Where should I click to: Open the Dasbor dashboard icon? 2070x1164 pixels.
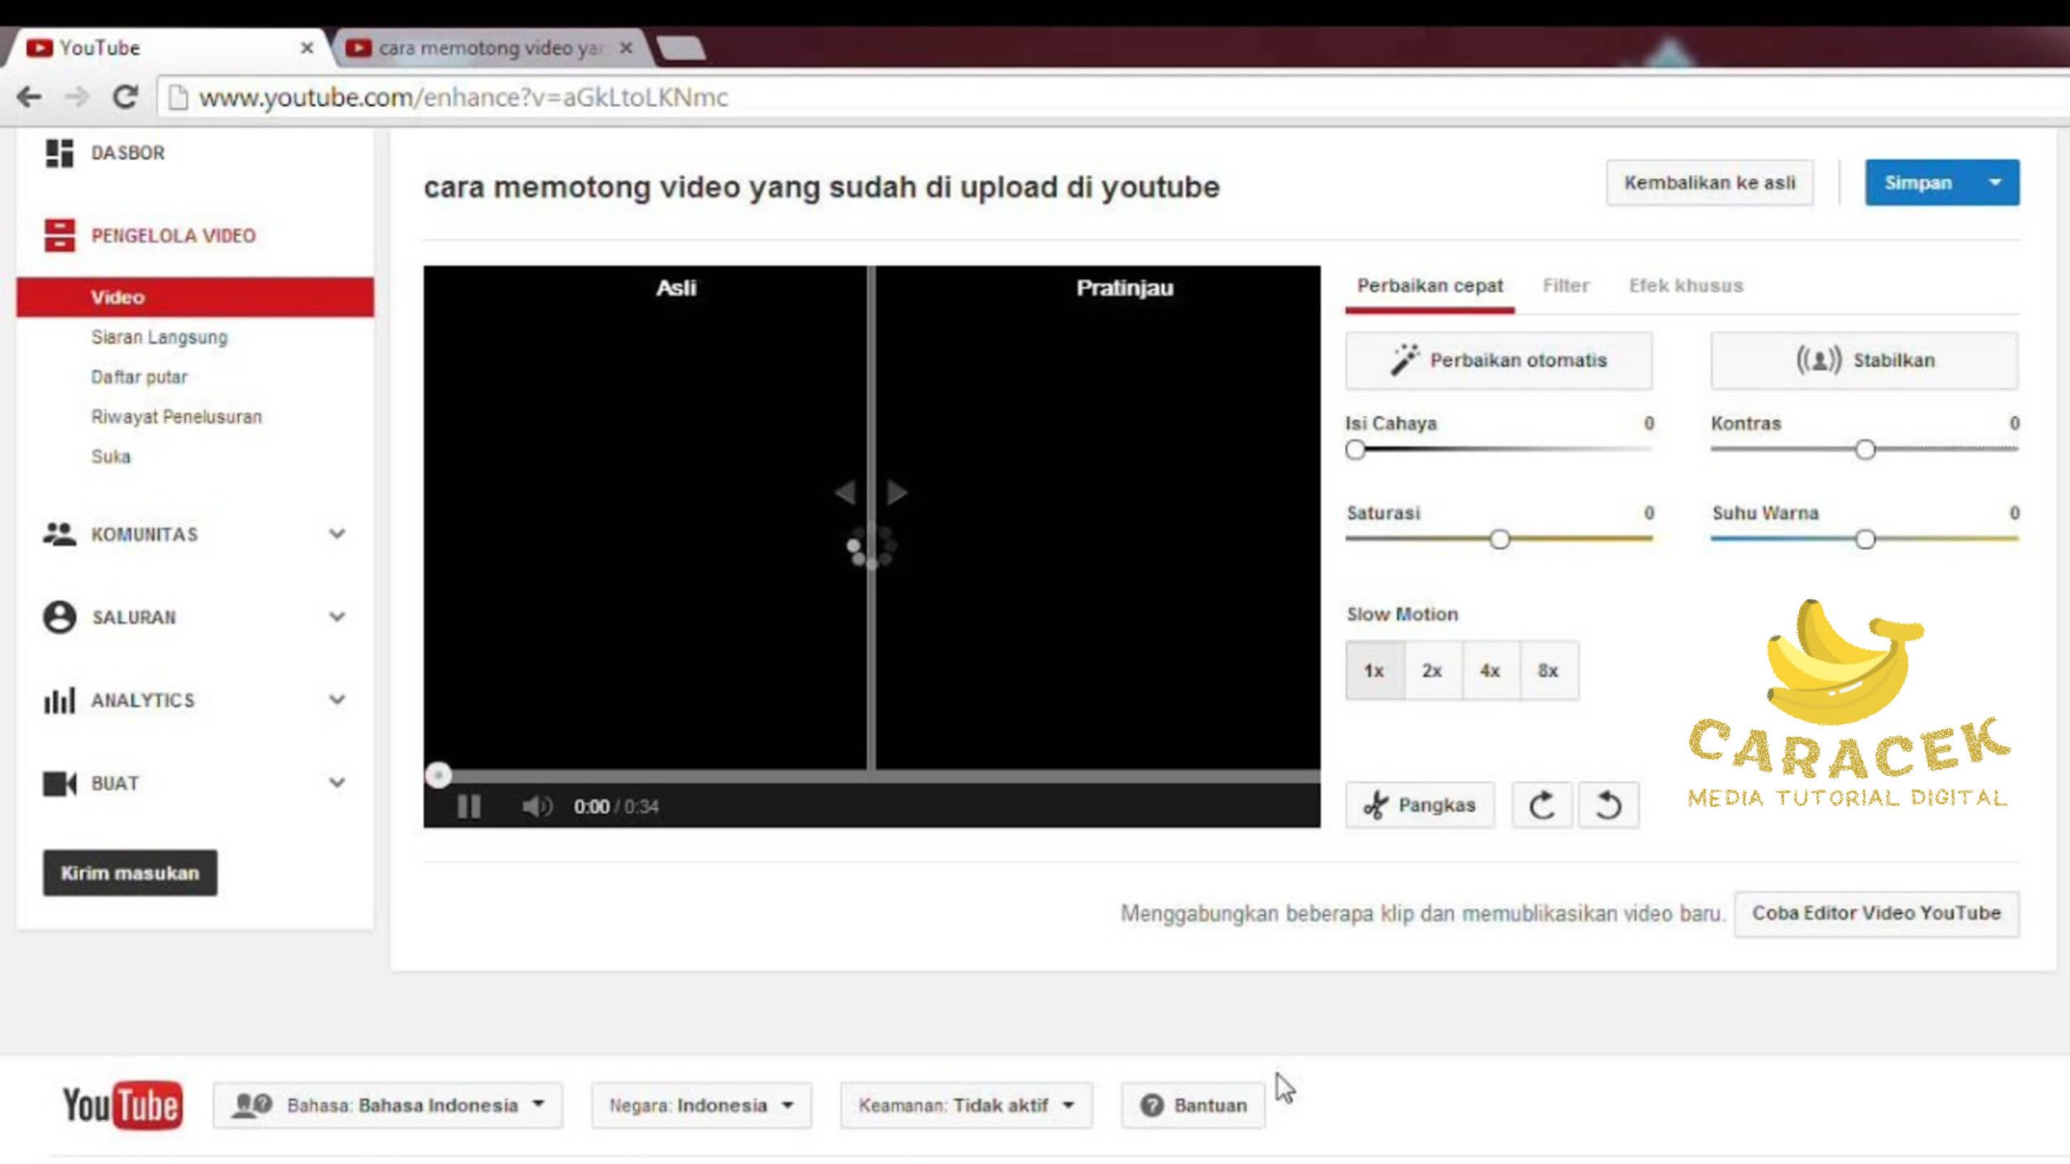[x=59, y=153]
